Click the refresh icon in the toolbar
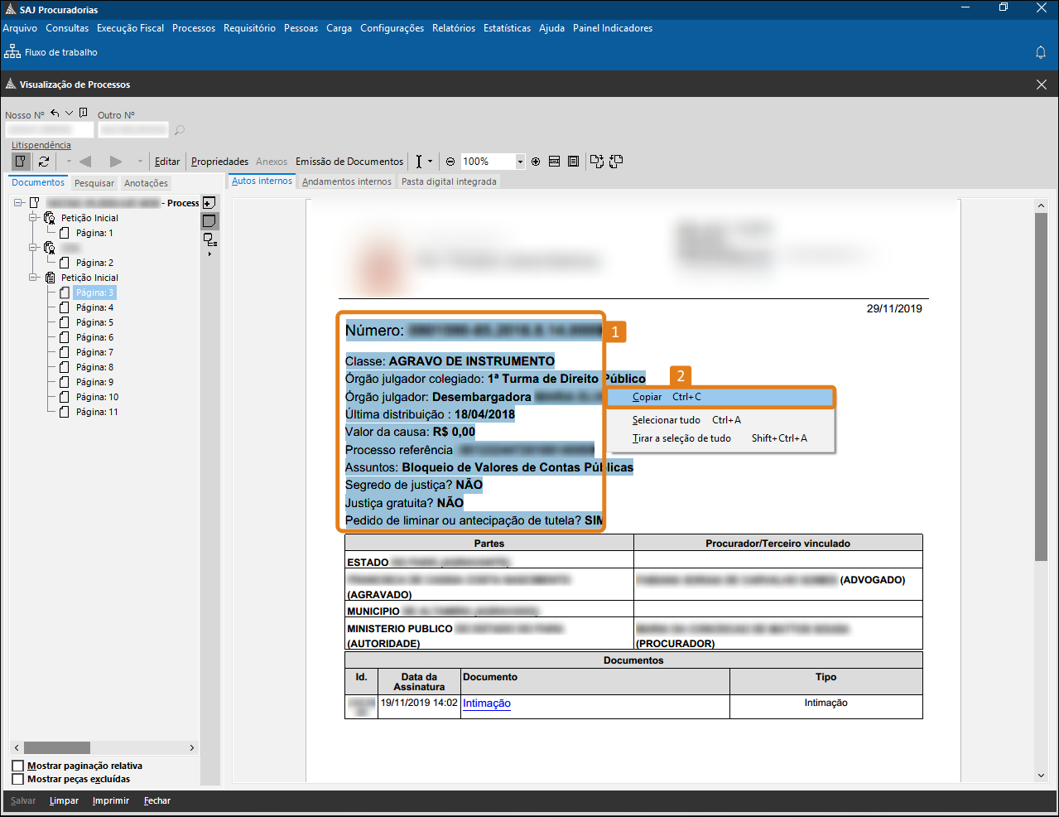This screenshot has width=1059, height=817. 44,162
